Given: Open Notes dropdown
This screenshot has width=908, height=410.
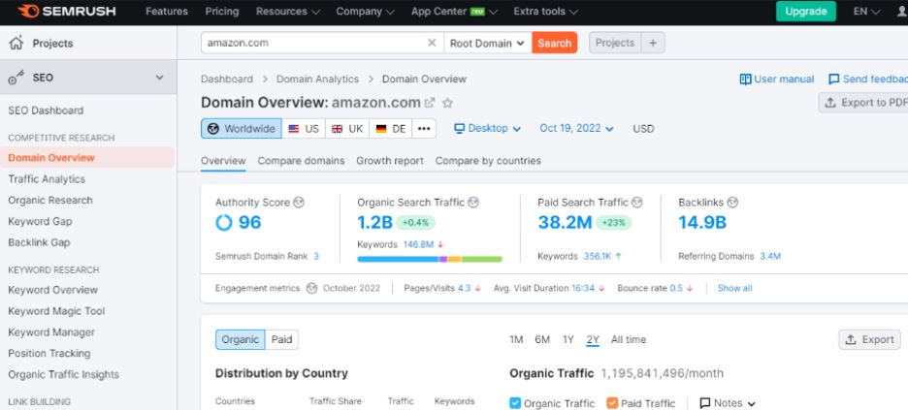Looking at the screenshot, I should click(x=728, y=403).
